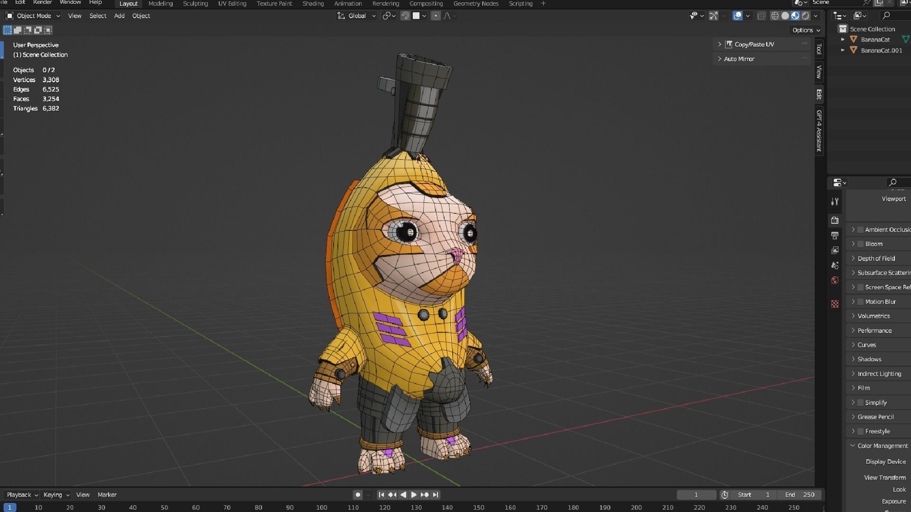Open object visibility and selectability filter
911x512 pixels.
(697, 16)
